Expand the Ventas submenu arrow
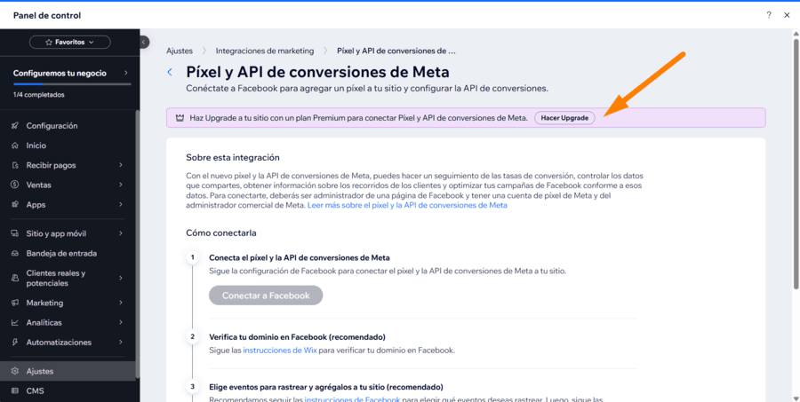Viewport: 800px width, 402px height. click(121, 185)
